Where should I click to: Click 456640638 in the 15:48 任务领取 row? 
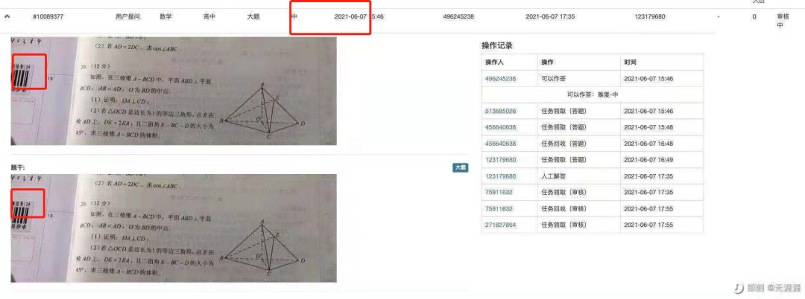501,127
